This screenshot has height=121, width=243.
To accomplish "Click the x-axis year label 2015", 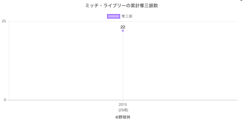I will click(123, 105).
